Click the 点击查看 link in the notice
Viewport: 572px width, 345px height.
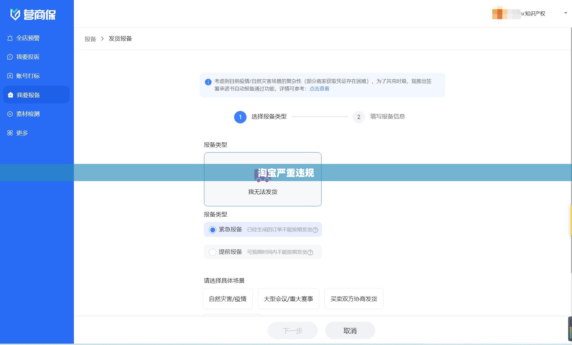pos(319,89)
